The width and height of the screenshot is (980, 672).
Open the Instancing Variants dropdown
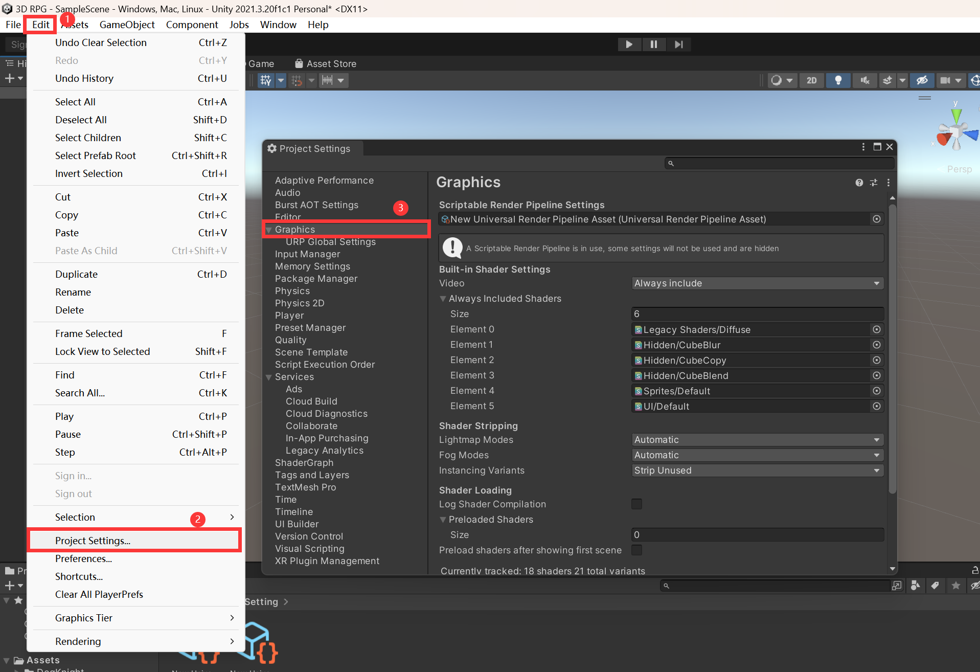coord(758,471)
